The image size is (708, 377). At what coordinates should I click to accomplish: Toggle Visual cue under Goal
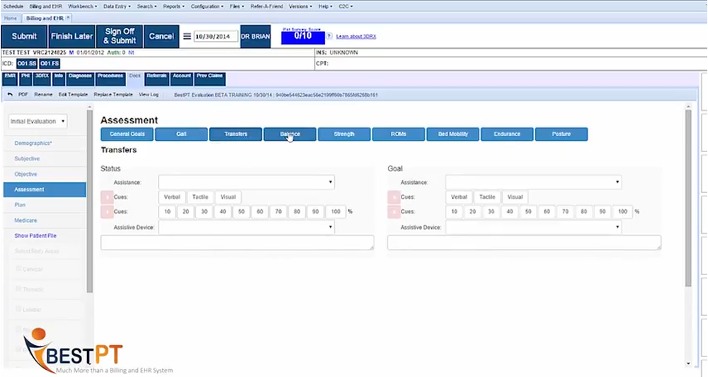pyautogui.click(x=515, y=197)
